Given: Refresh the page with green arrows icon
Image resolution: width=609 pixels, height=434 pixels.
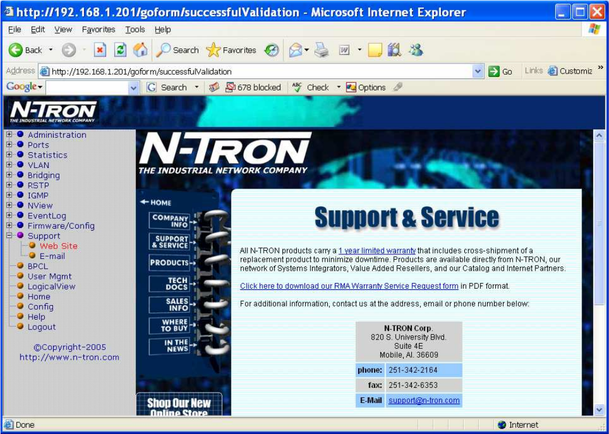Looking at the screenshot, I should pos(120,50).
